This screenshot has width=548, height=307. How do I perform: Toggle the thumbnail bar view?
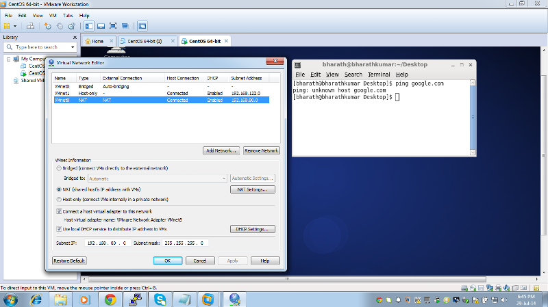click(x=101, y=26)
